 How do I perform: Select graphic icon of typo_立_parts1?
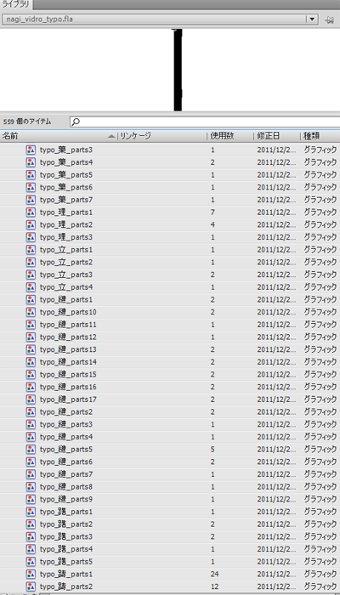pyautogui.click(x=31, y=250)
